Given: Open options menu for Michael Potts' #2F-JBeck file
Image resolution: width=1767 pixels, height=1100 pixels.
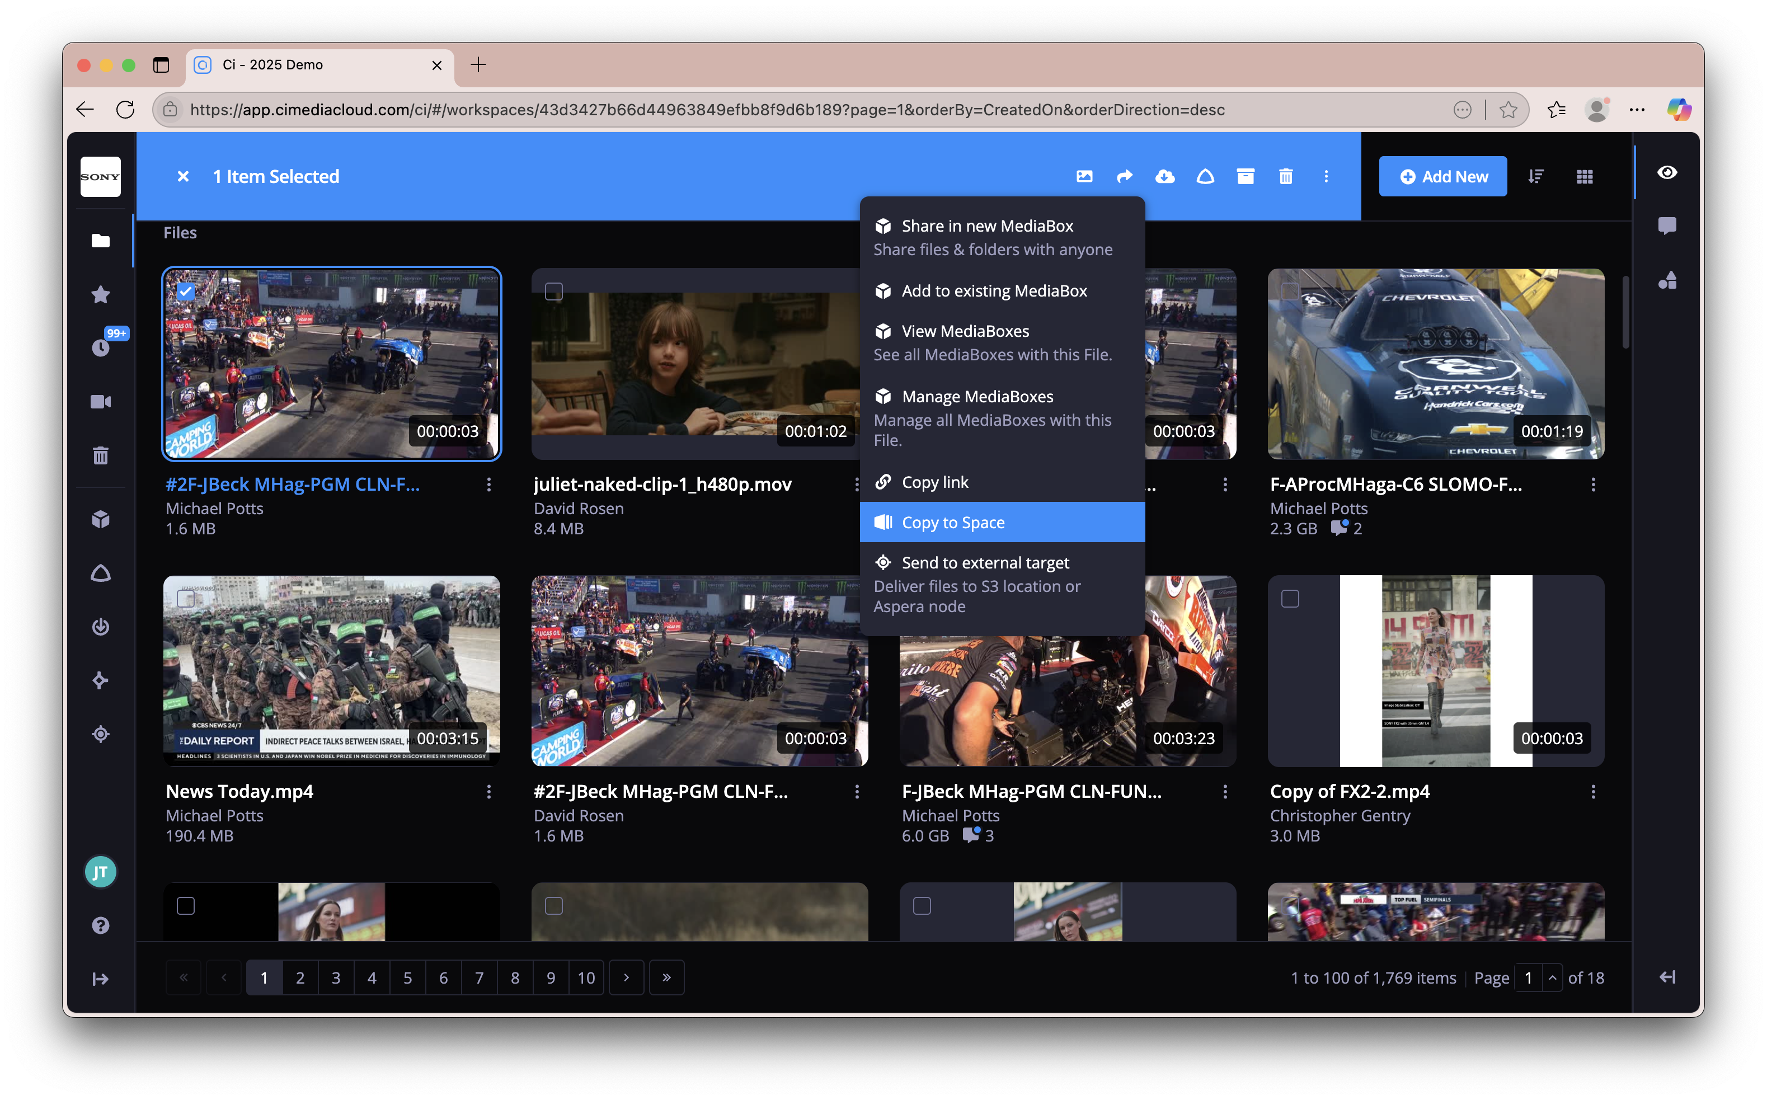Looking at the screenshot, I should pyautogui.click(x=489, y=485).
